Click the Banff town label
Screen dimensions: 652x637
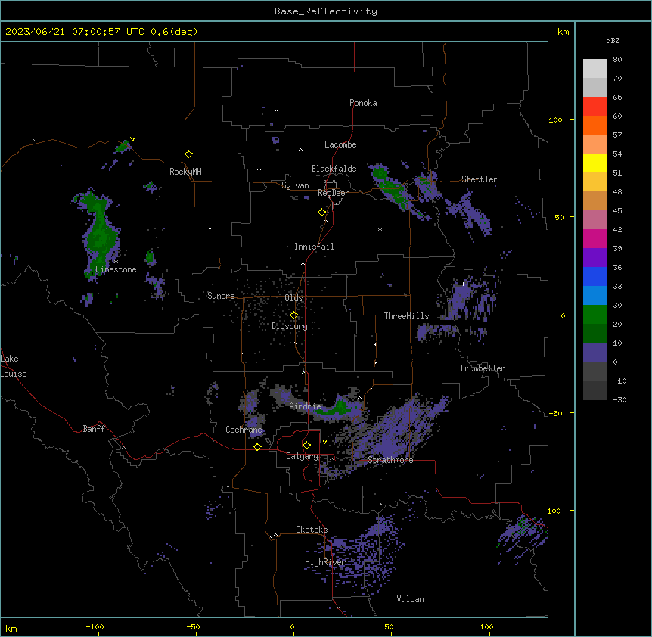pos(94,429)
